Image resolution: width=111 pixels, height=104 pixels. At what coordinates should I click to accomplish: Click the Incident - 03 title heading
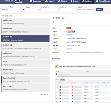point(58,18)
